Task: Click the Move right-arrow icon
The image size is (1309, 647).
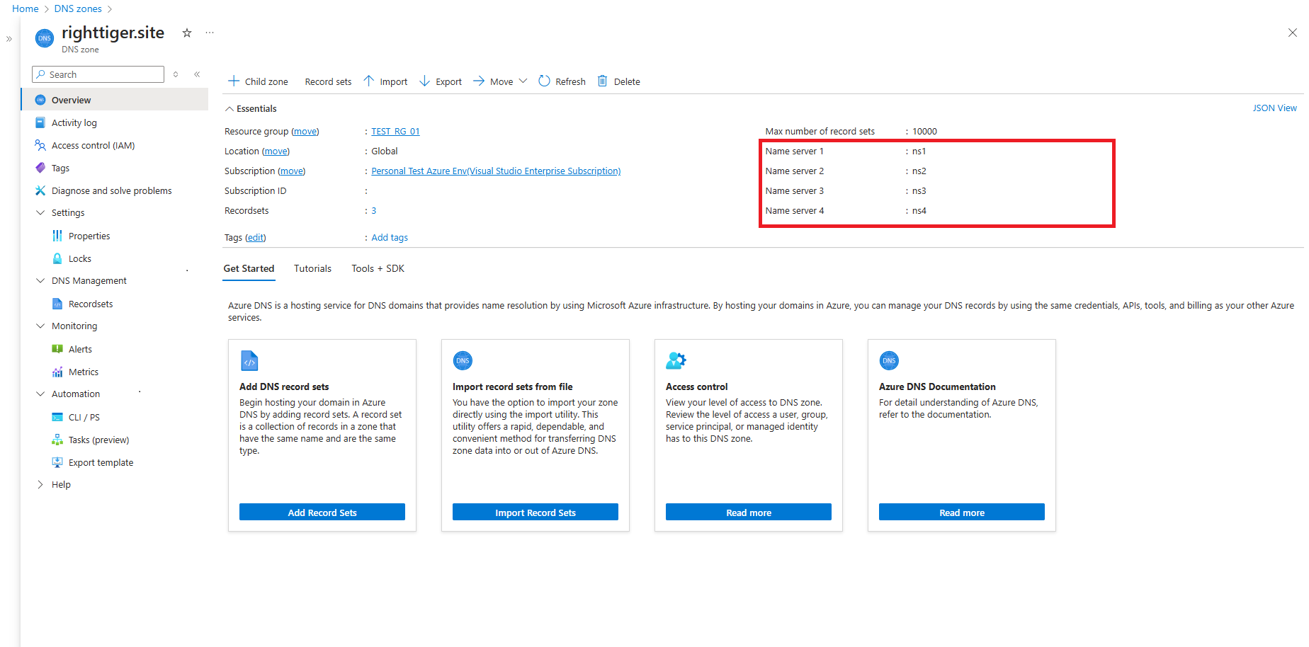Action: (x=479, y=81)
